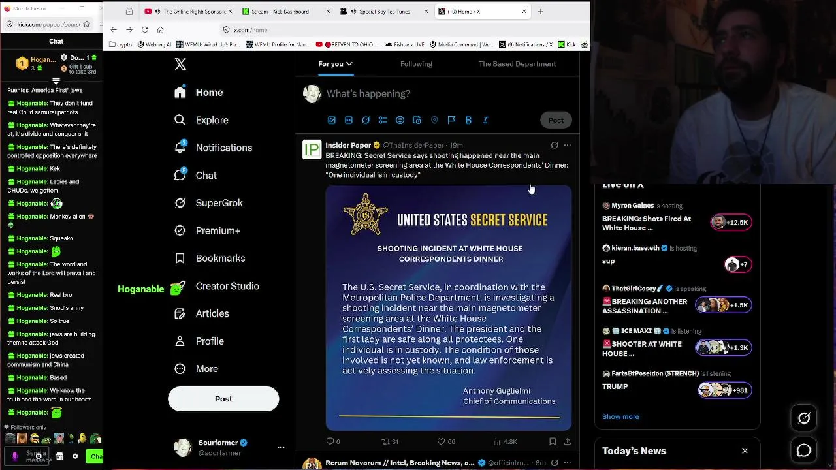Click Grok icon on Insider Paper post
Screen dimensions: 836x470
coord(555,145)
